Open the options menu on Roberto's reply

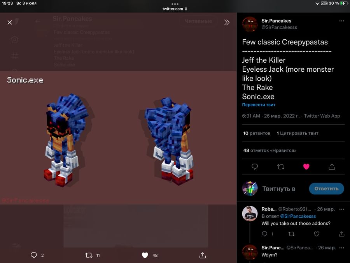coord(341,209)
